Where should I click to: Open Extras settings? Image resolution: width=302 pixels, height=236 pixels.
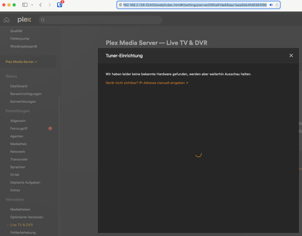click(15, 190)
